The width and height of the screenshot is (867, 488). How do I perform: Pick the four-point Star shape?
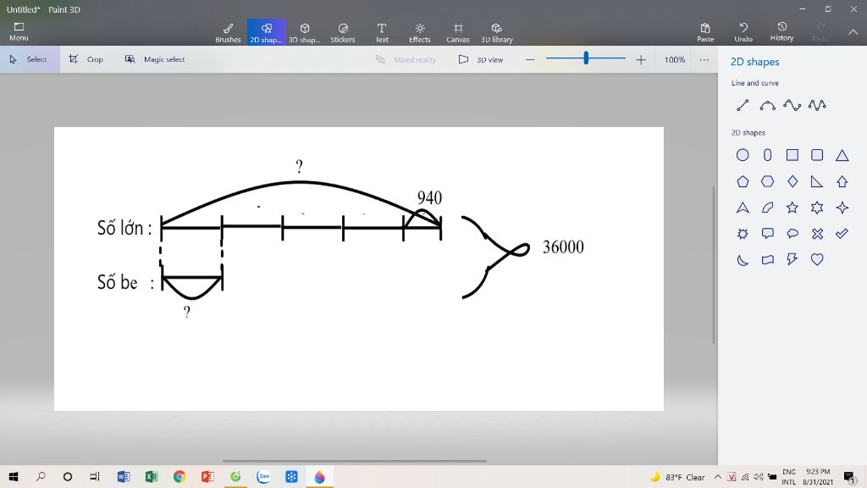(842, 208)
